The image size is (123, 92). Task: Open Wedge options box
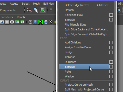coord(111,77)
